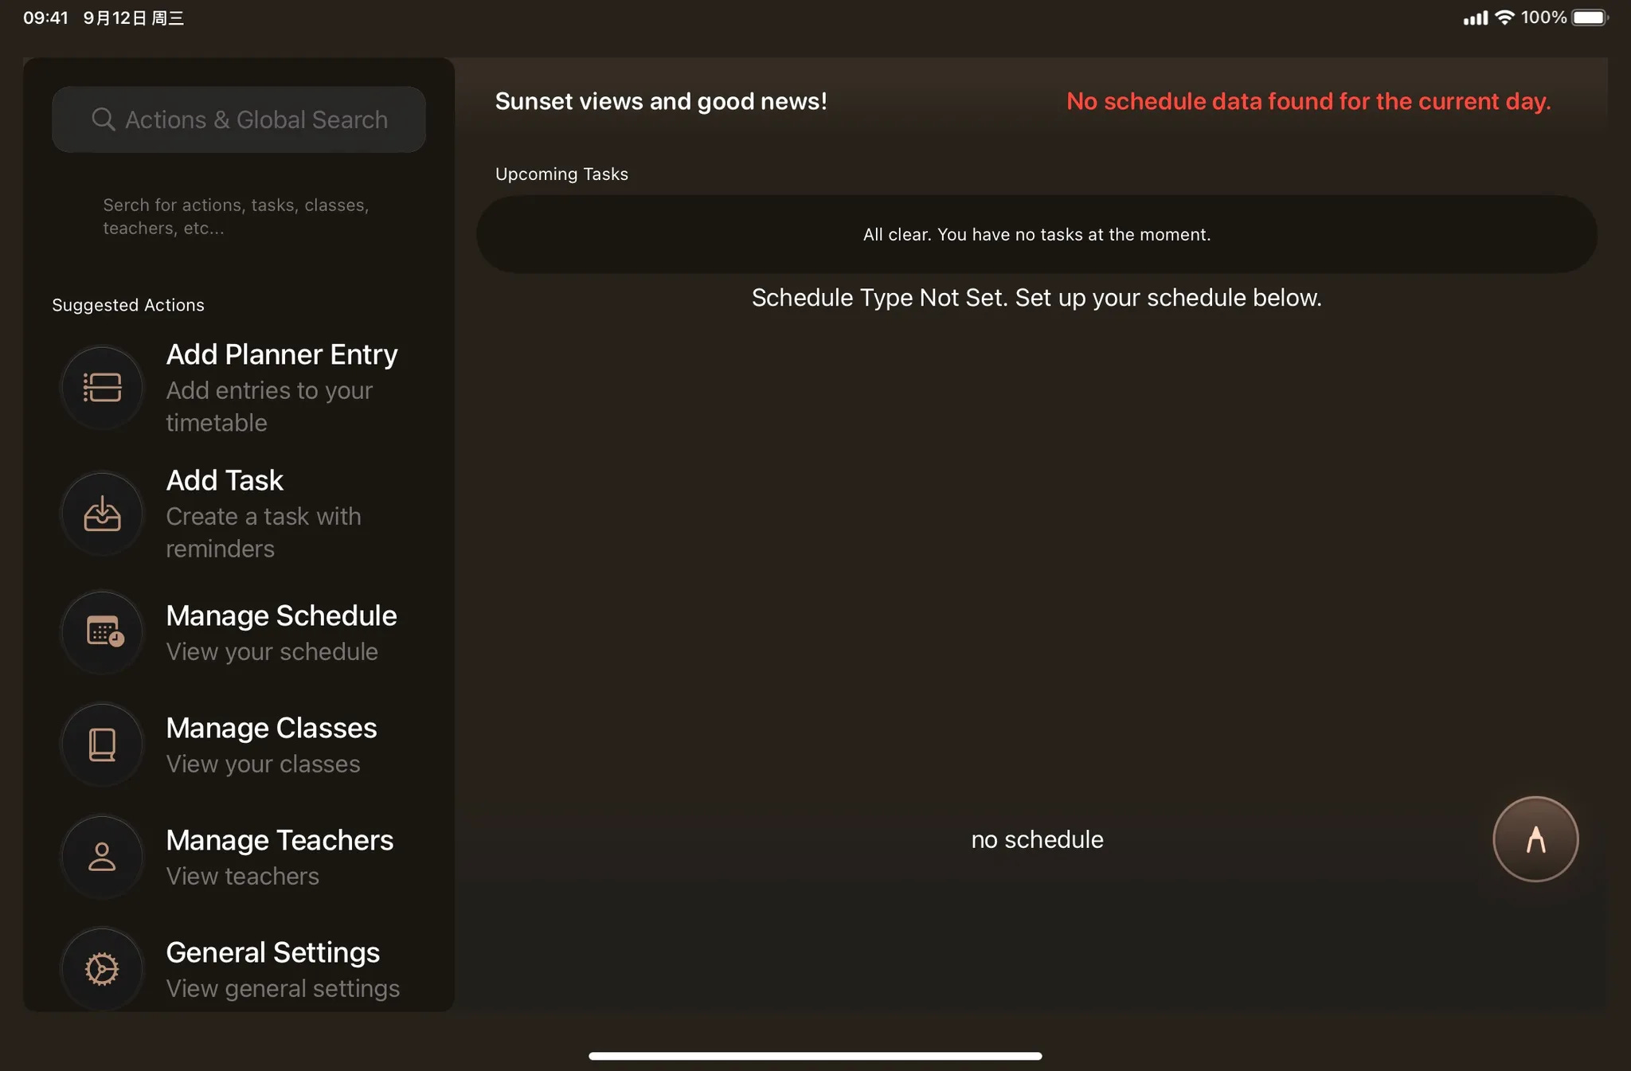Click the General Settings action title
Image resolution: width=1631 pixels, height=1071 pixels.
coord(272,952)
